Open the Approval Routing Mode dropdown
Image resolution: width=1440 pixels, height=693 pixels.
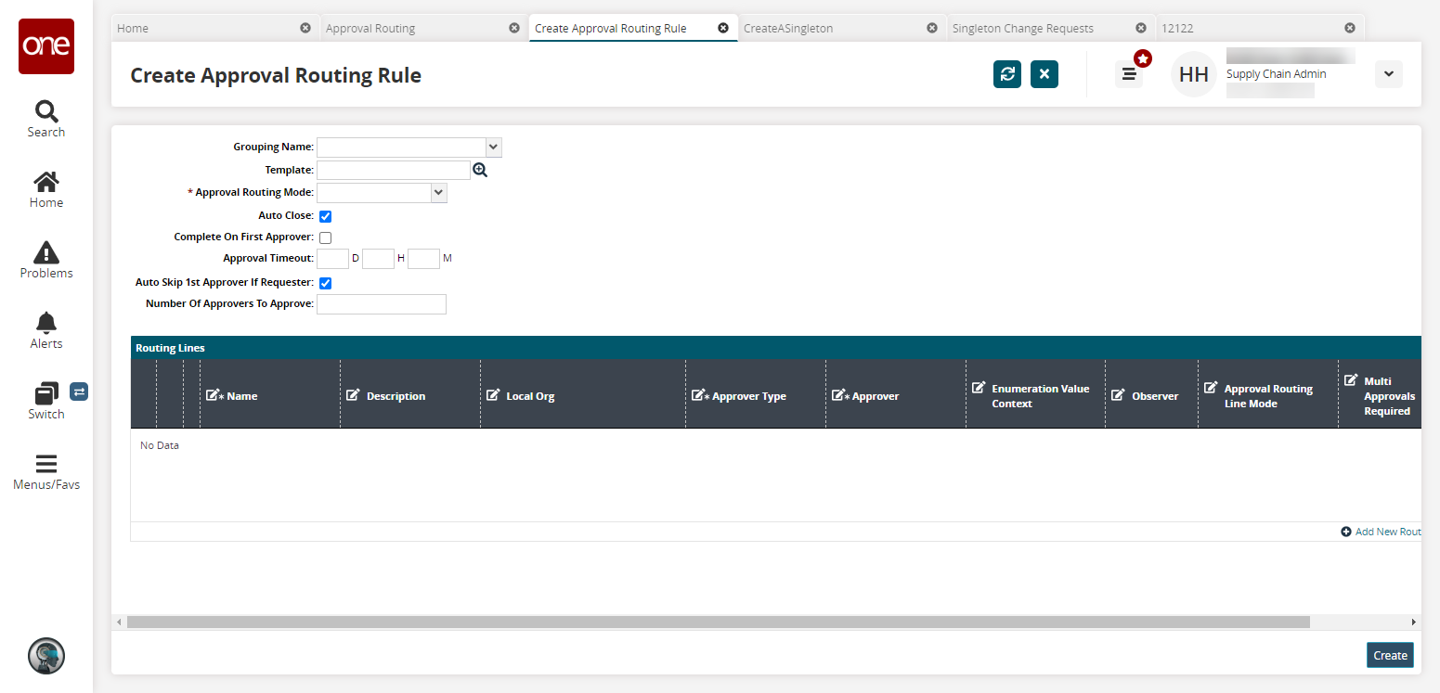pos(438,193)
